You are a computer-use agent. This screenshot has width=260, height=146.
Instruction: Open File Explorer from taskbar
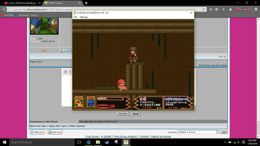[98, 142]
